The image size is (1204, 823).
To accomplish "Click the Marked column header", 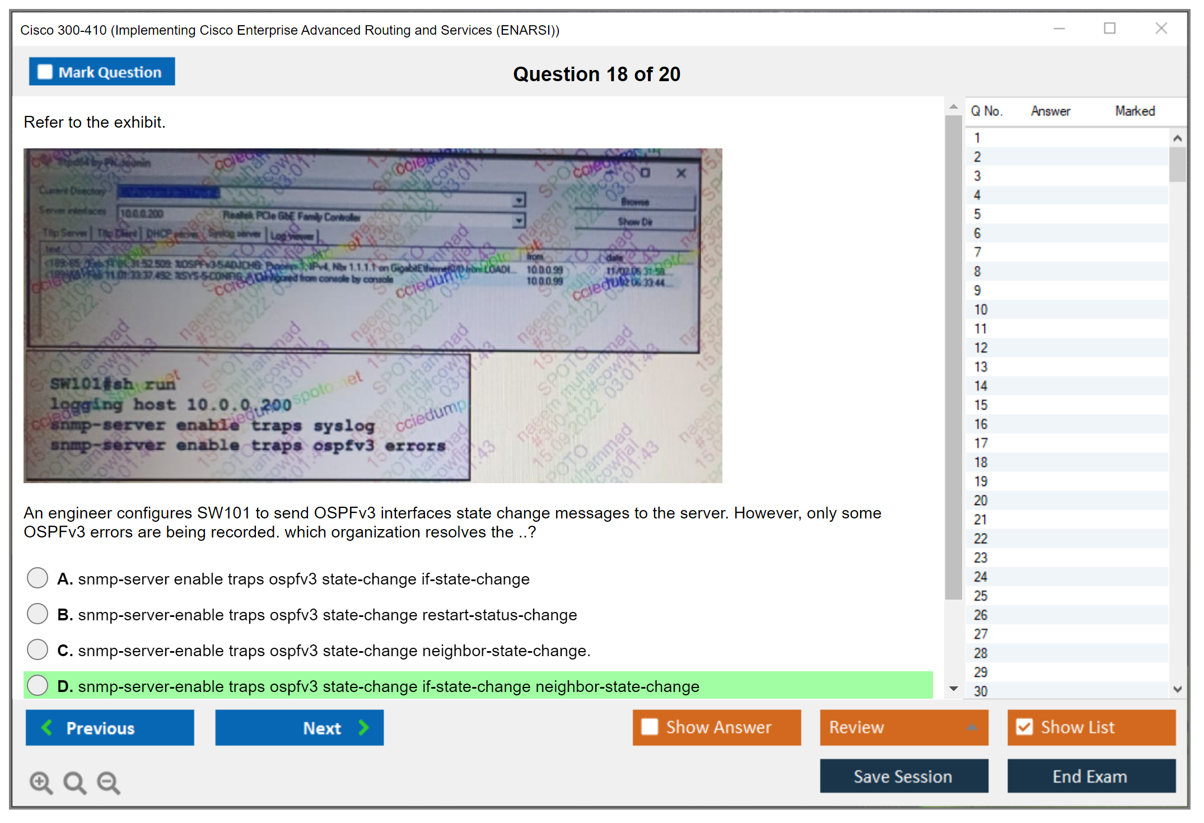I will [x=1135, y=111].
